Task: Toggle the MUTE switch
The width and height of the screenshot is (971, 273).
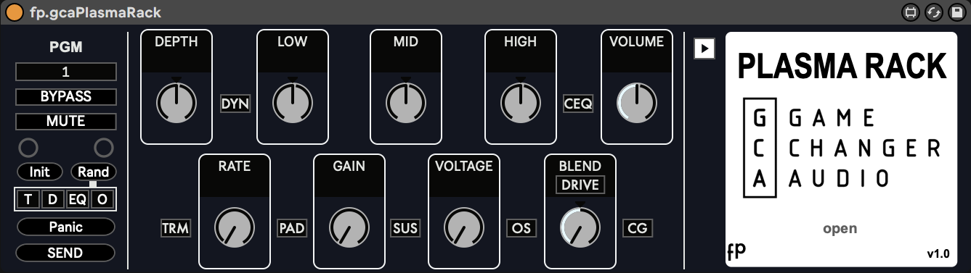Action: (66, 122)
